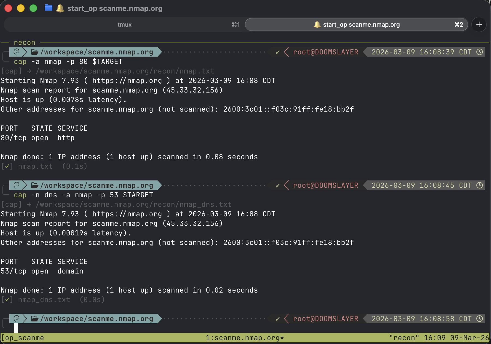
Task: Click success checkmark in the last prompt line
Action: [x=277, y=319]
